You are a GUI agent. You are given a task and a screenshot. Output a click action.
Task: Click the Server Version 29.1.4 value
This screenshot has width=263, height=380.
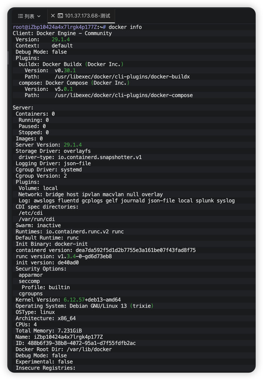click(72, 145)
